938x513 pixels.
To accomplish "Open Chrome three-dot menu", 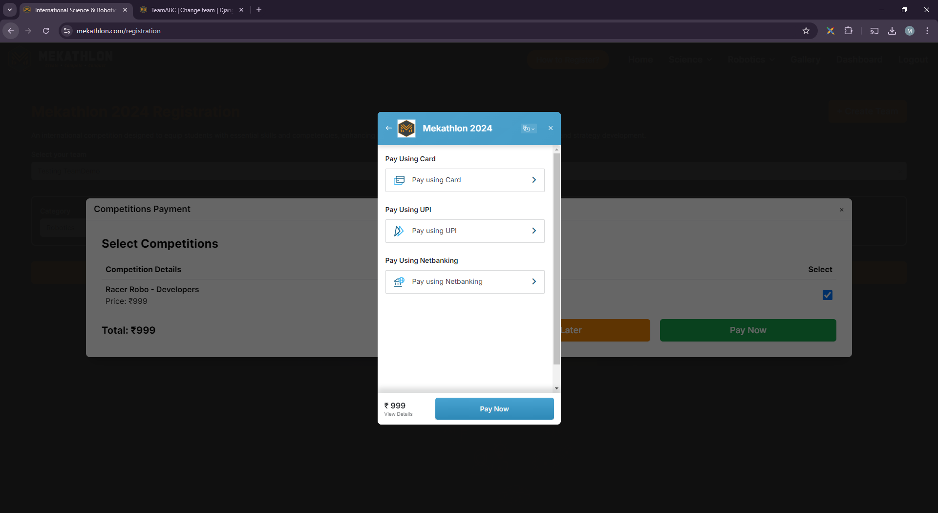I will click(x=927, y=31).
